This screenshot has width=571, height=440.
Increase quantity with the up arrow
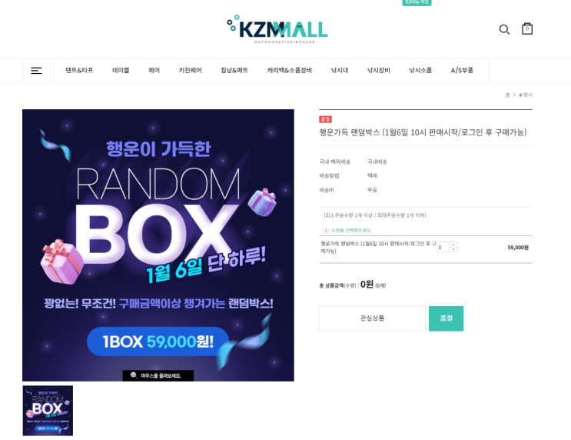point(453,245)
